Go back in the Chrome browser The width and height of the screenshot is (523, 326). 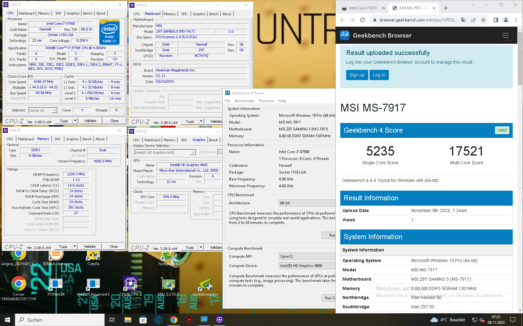(342, 20)
